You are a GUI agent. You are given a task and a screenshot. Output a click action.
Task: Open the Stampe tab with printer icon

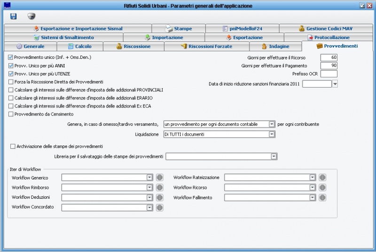[x=178, y=28]
